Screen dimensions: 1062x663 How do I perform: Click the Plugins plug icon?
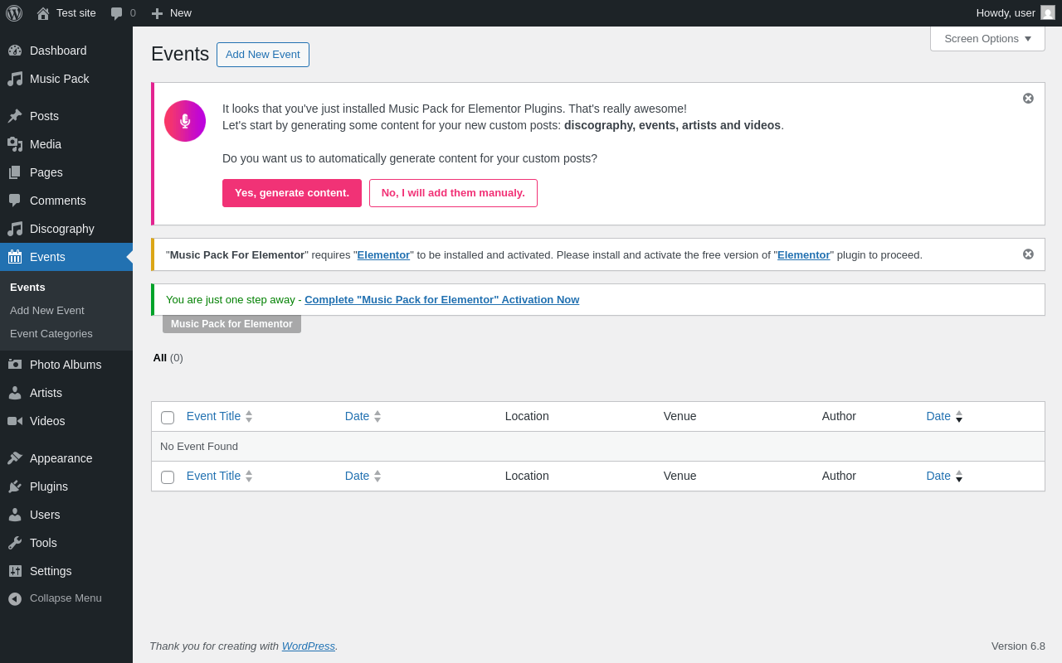tap(15, 486)
